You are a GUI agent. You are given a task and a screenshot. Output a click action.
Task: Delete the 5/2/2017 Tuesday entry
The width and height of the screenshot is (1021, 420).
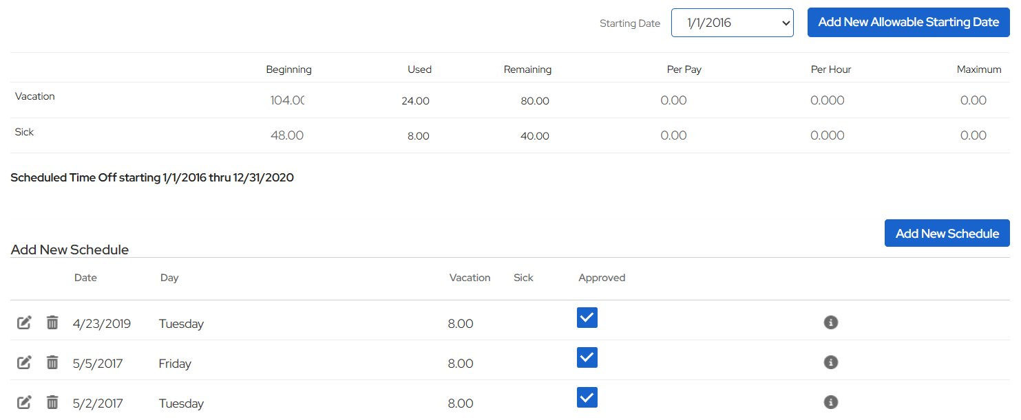[x=52, y=402]
